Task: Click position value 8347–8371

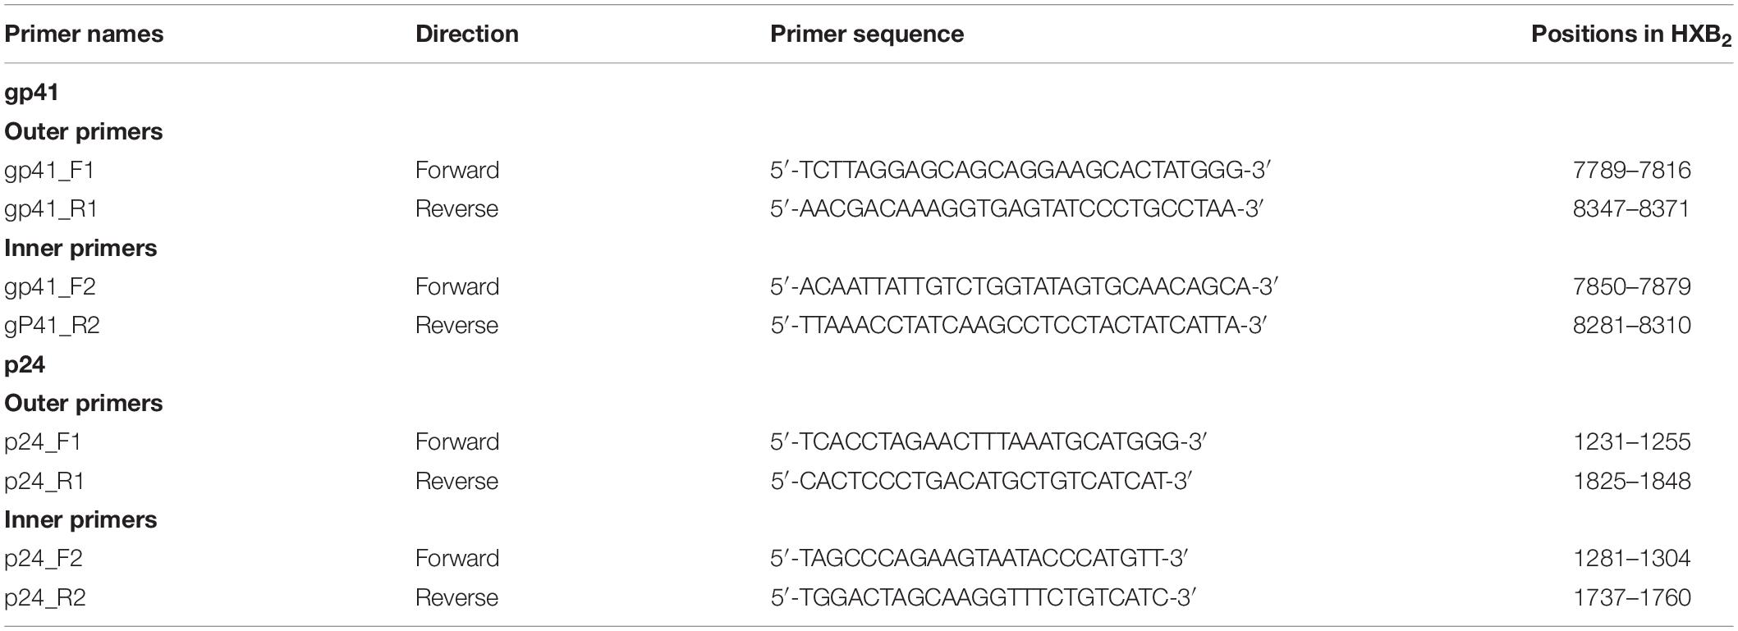Action: pos(1631,209)
